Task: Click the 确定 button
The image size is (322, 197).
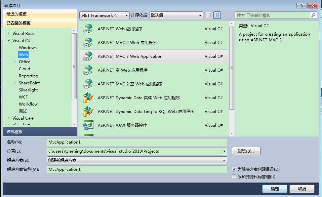Action: (x=275, y=189)
